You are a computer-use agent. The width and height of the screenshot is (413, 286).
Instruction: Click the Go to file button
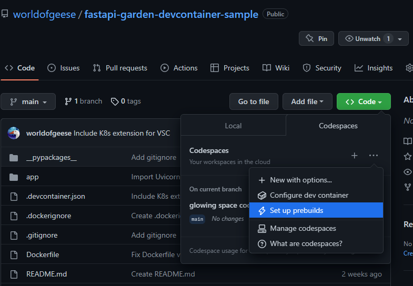click(x=254, y=101)
